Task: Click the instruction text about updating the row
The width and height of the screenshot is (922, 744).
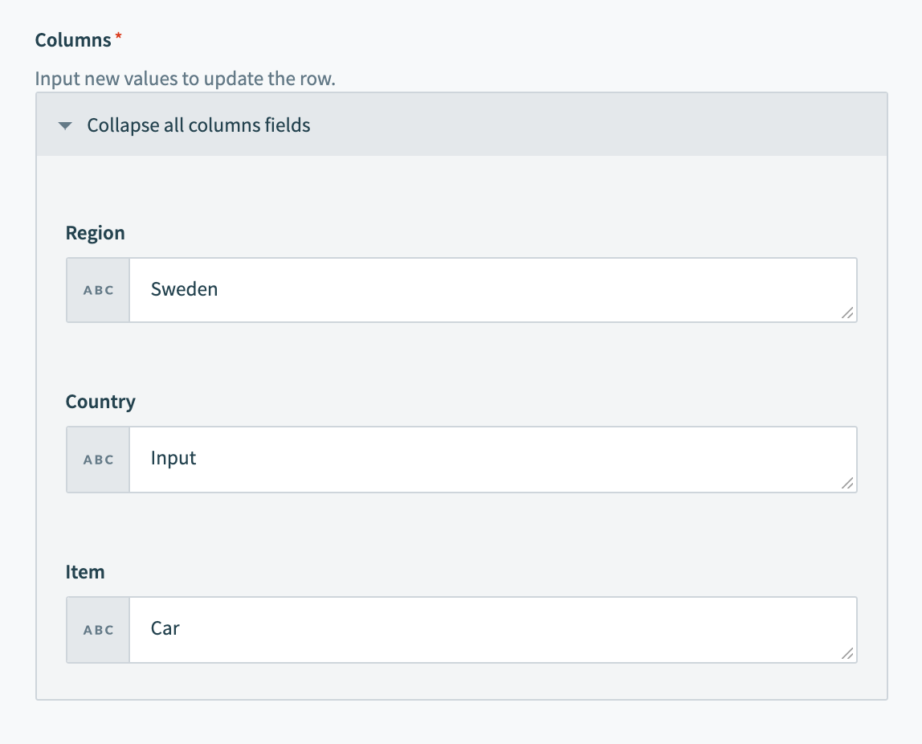Action: click(x=185, y=79)
